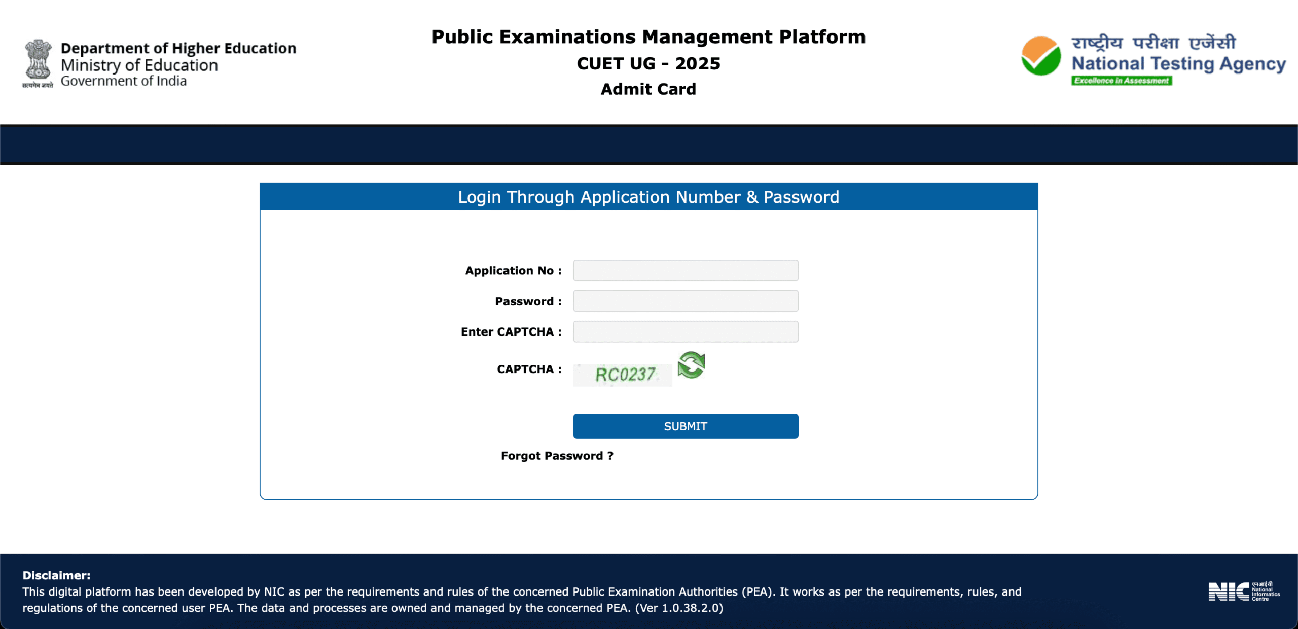Click the Enter CAPTCHA text box
The width and height of the screenshot is (1298, 629).
pyautogui.click(x=686, y=331)
